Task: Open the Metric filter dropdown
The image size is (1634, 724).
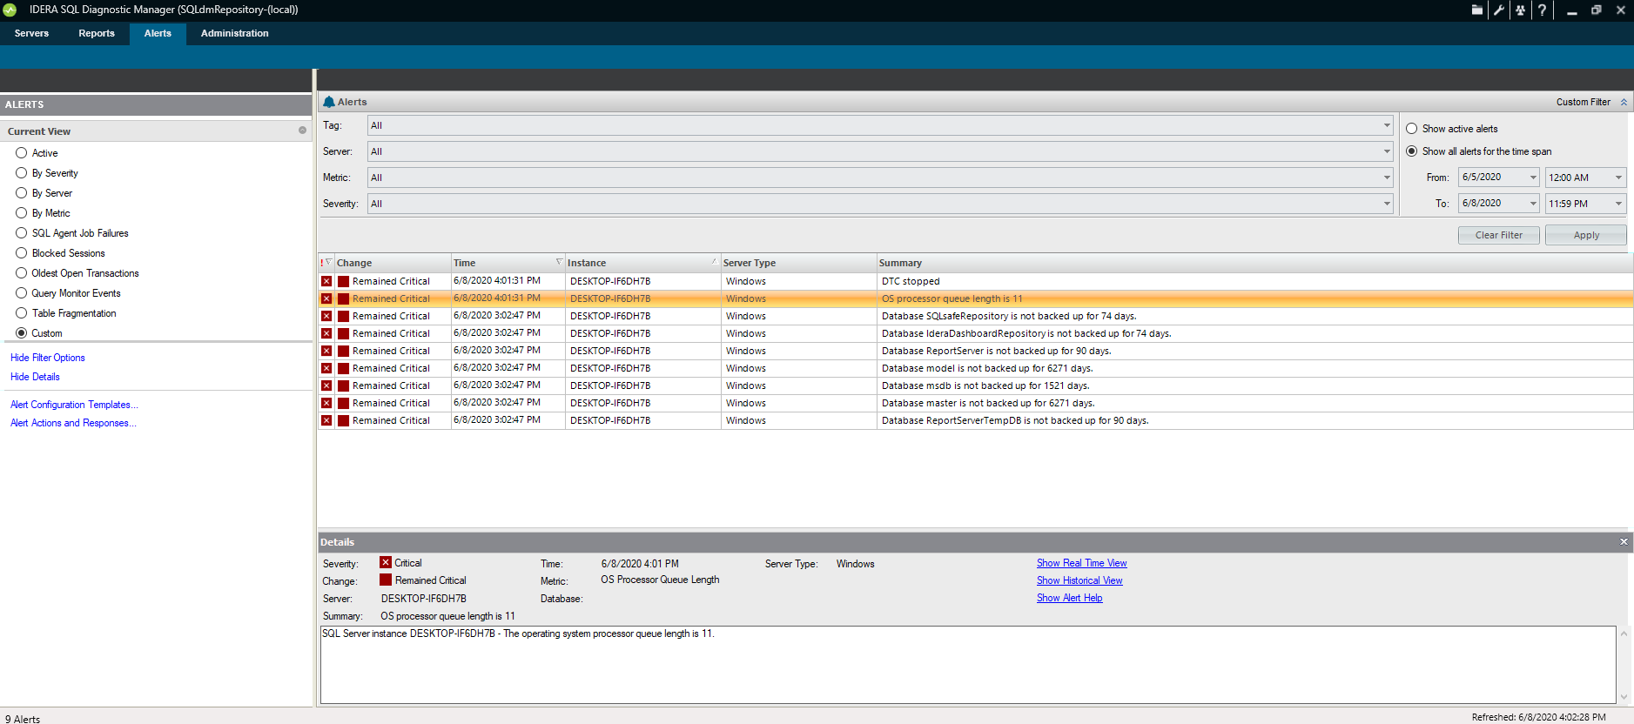Action: point(1386,178)
